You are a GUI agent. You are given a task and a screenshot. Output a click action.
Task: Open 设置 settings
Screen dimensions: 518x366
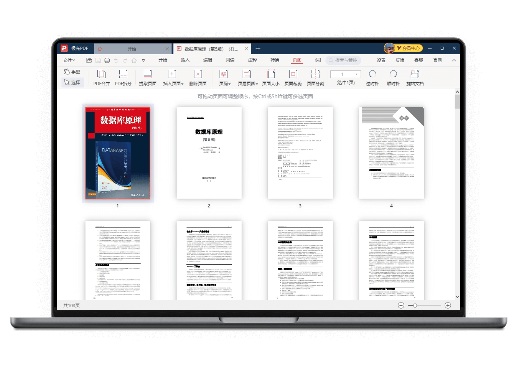[x=381, y=60]
